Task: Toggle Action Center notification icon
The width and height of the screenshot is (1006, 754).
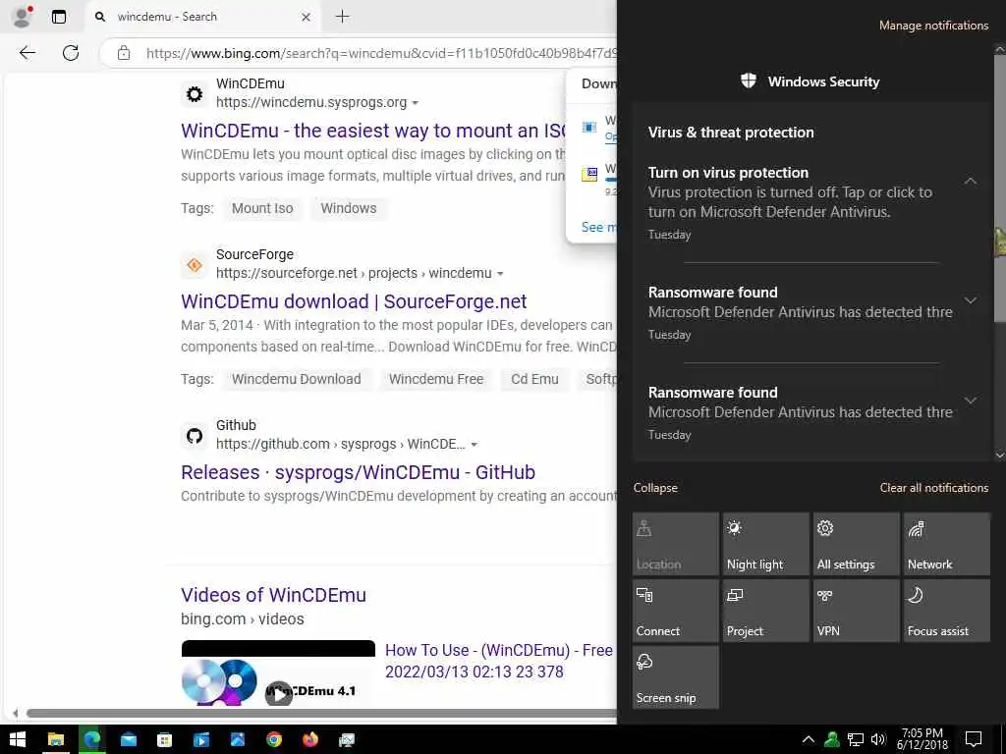Action: pos(974,740)
